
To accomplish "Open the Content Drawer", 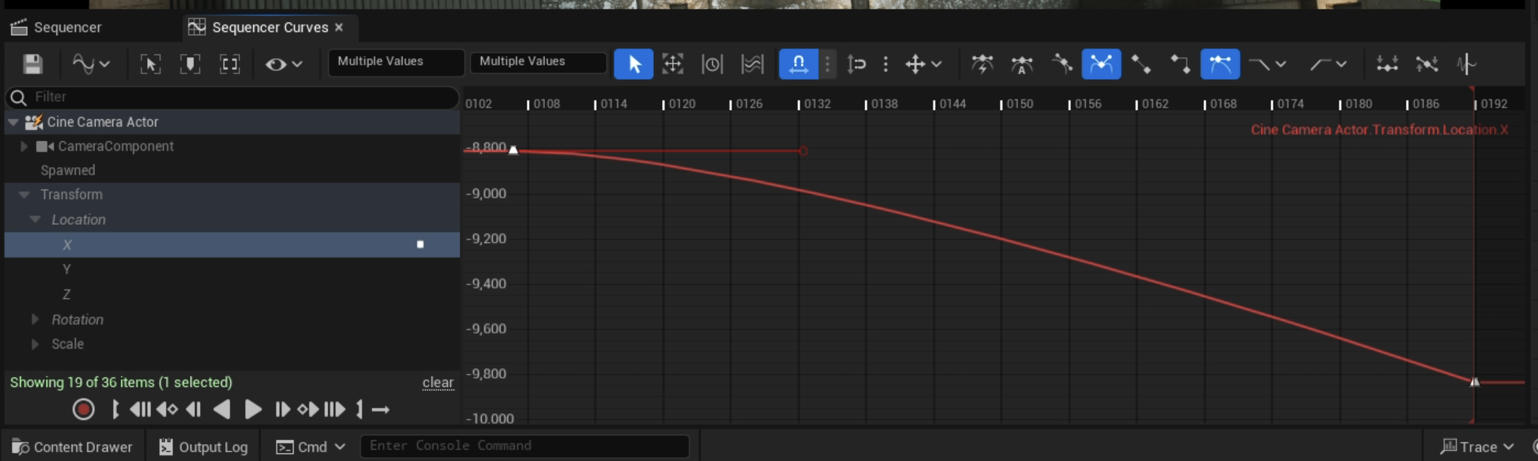I will click(x=72, y=447).
